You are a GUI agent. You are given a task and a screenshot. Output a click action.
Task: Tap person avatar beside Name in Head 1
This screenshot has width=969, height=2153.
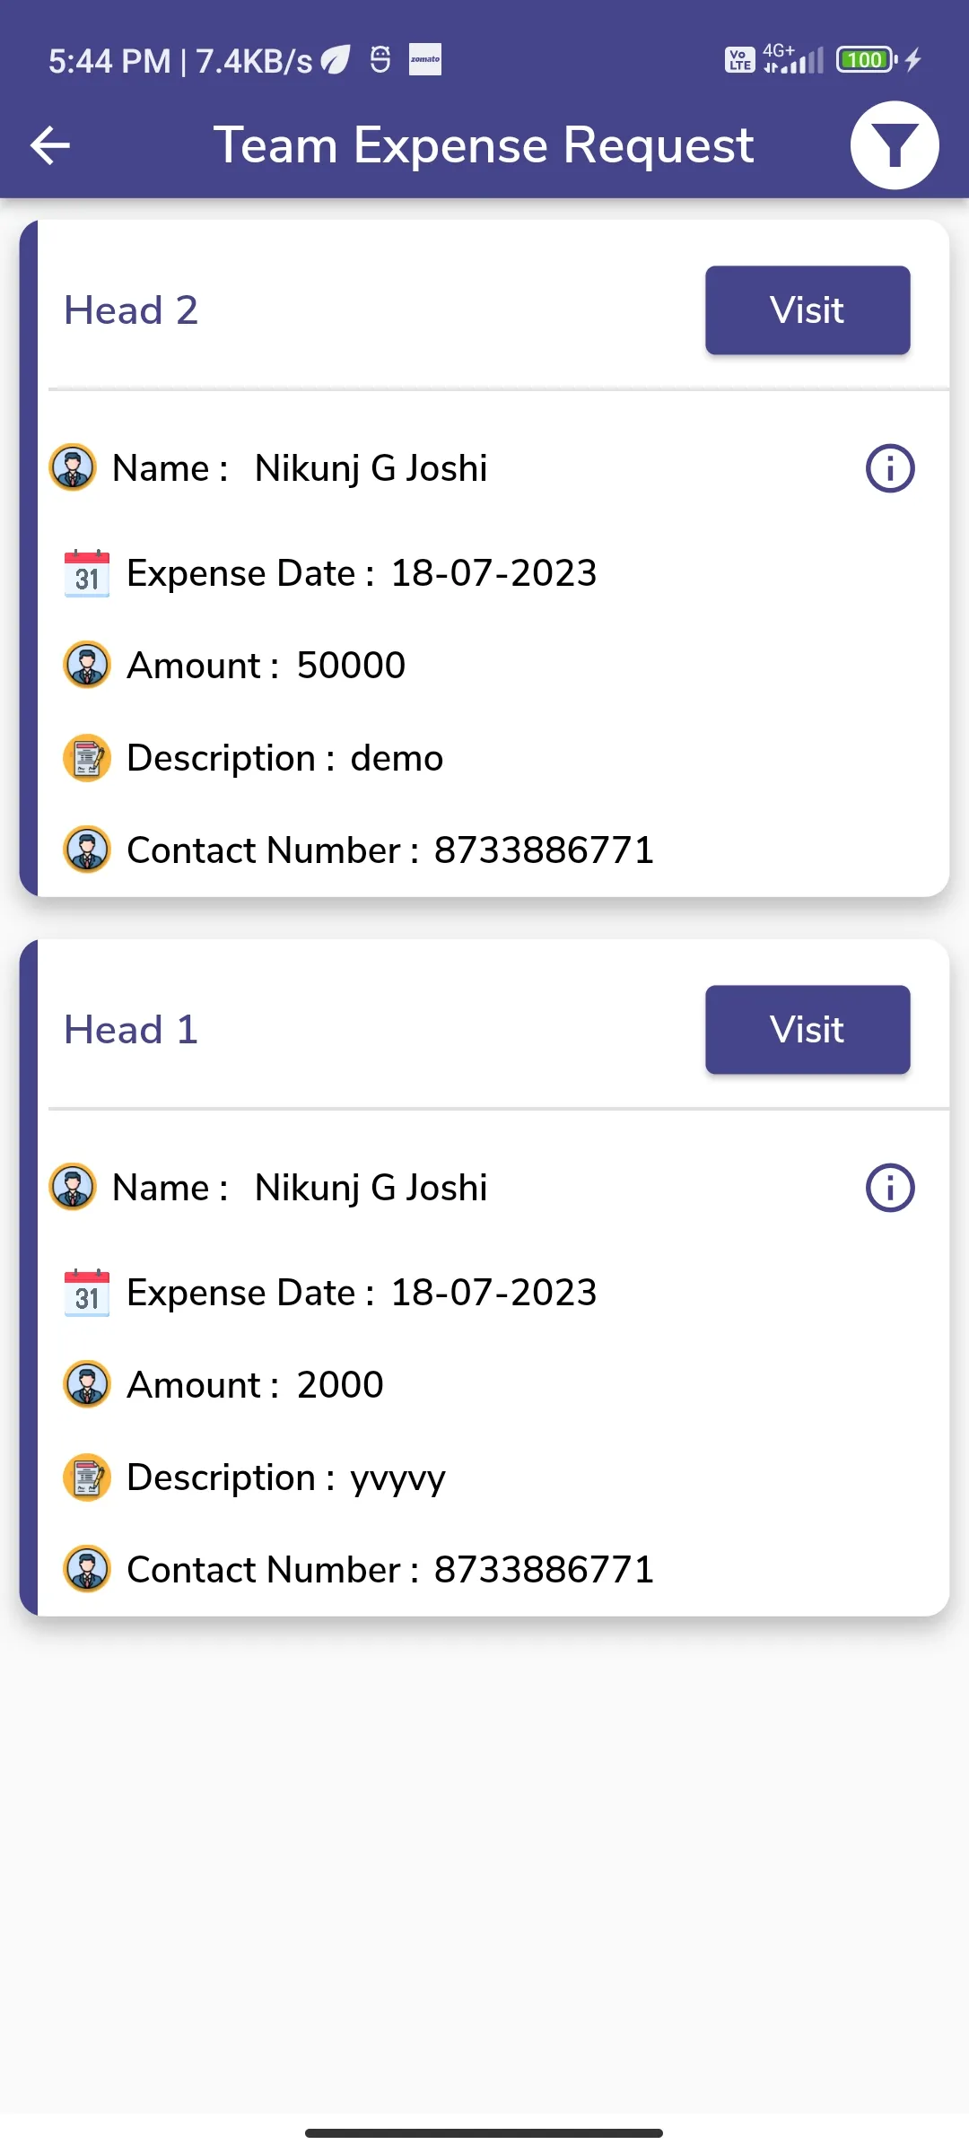coord(73,1187)
